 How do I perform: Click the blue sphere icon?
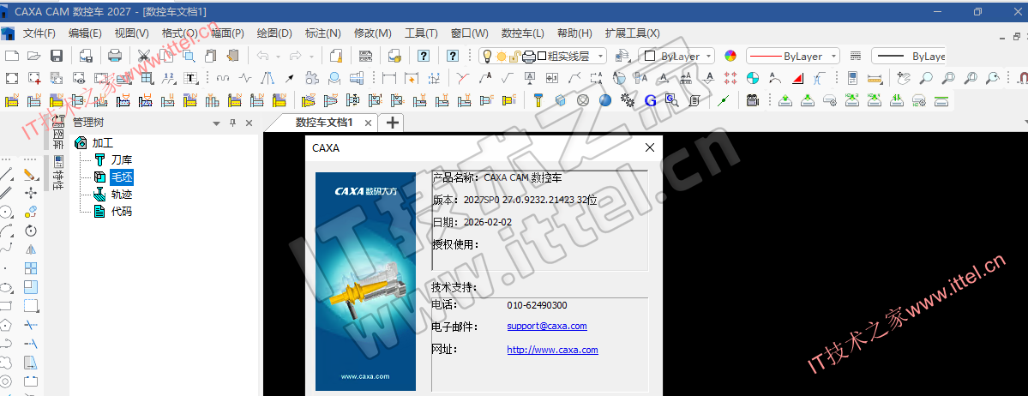tap(605, 100)
